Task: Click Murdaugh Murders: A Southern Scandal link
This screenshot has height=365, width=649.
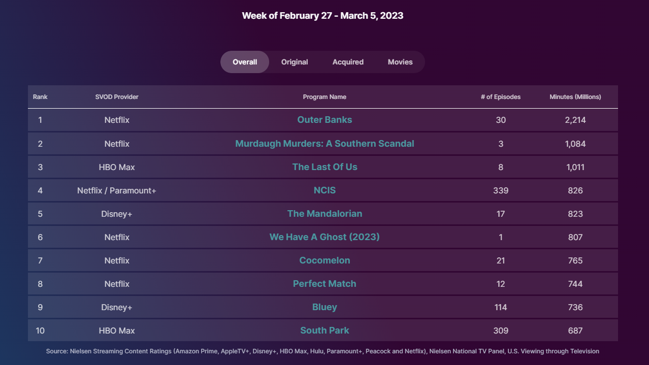Action: coord(324,144)
